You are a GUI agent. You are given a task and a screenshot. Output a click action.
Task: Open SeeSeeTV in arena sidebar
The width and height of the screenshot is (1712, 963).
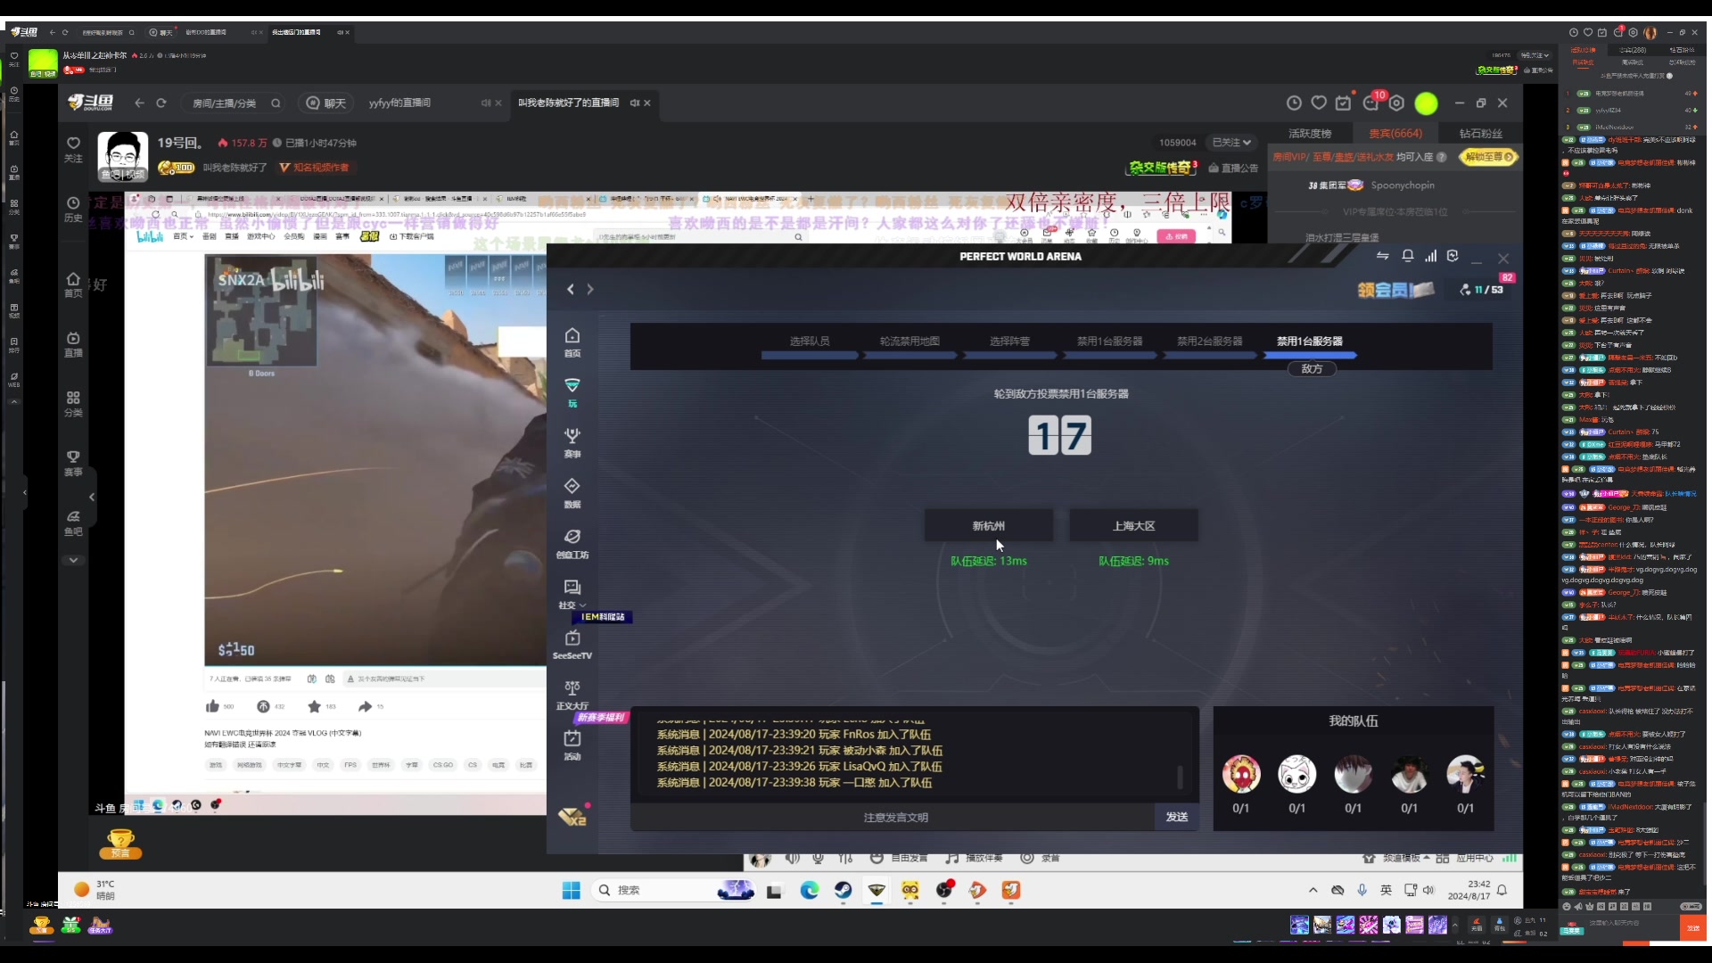click(572, 645)
